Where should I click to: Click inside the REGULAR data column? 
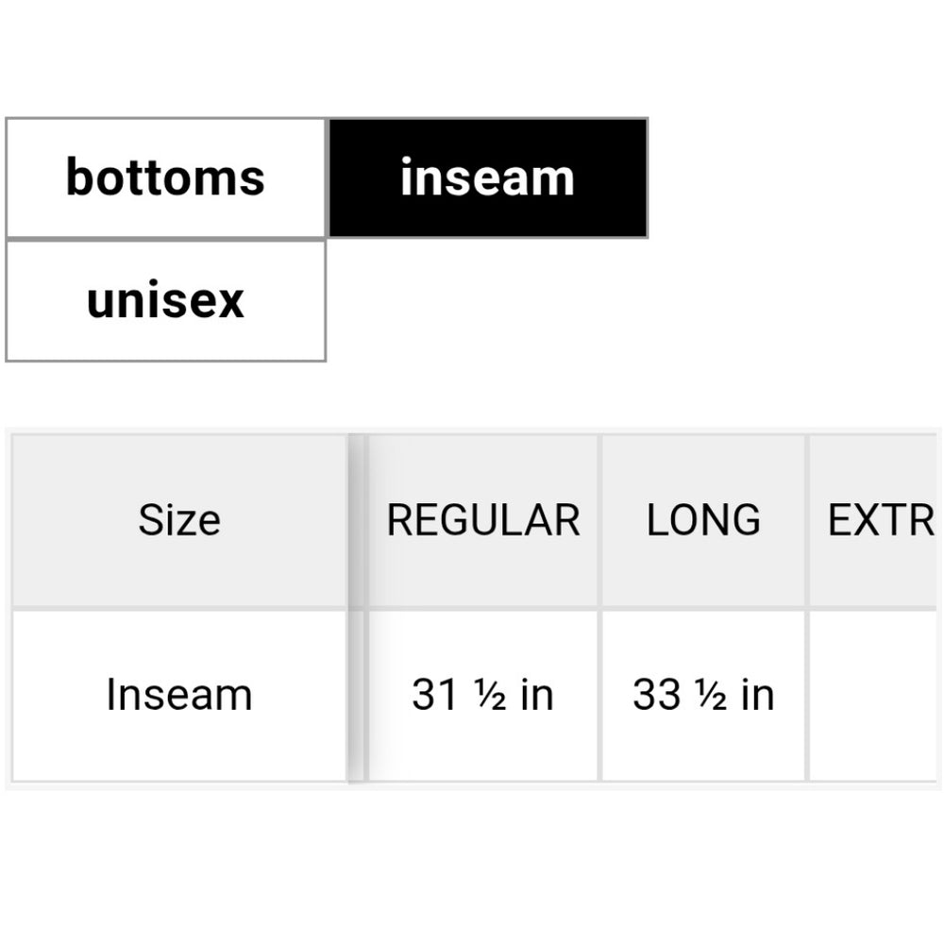pos(485,696)
